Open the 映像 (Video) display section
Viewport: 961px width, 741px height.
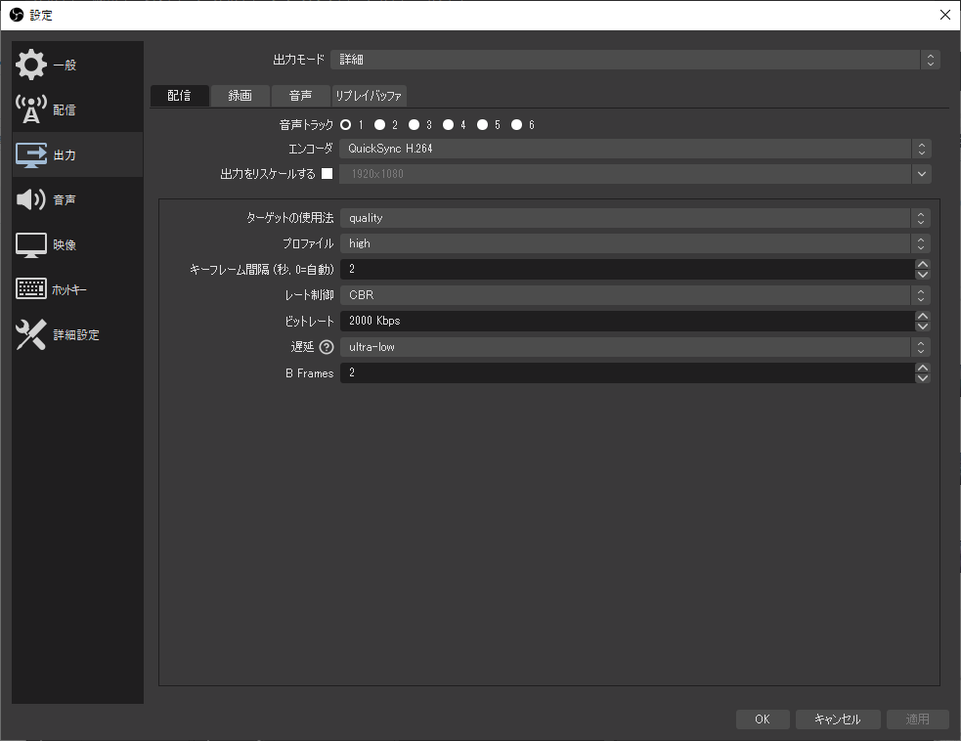[31, 244]
